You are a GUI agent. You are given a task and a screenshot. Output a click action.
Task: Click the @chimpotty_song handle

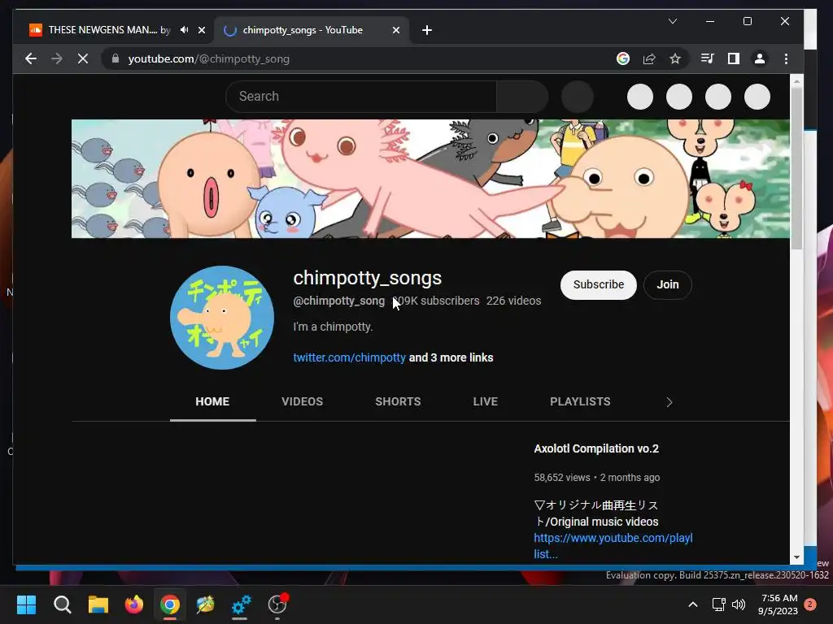coord(339,301)
